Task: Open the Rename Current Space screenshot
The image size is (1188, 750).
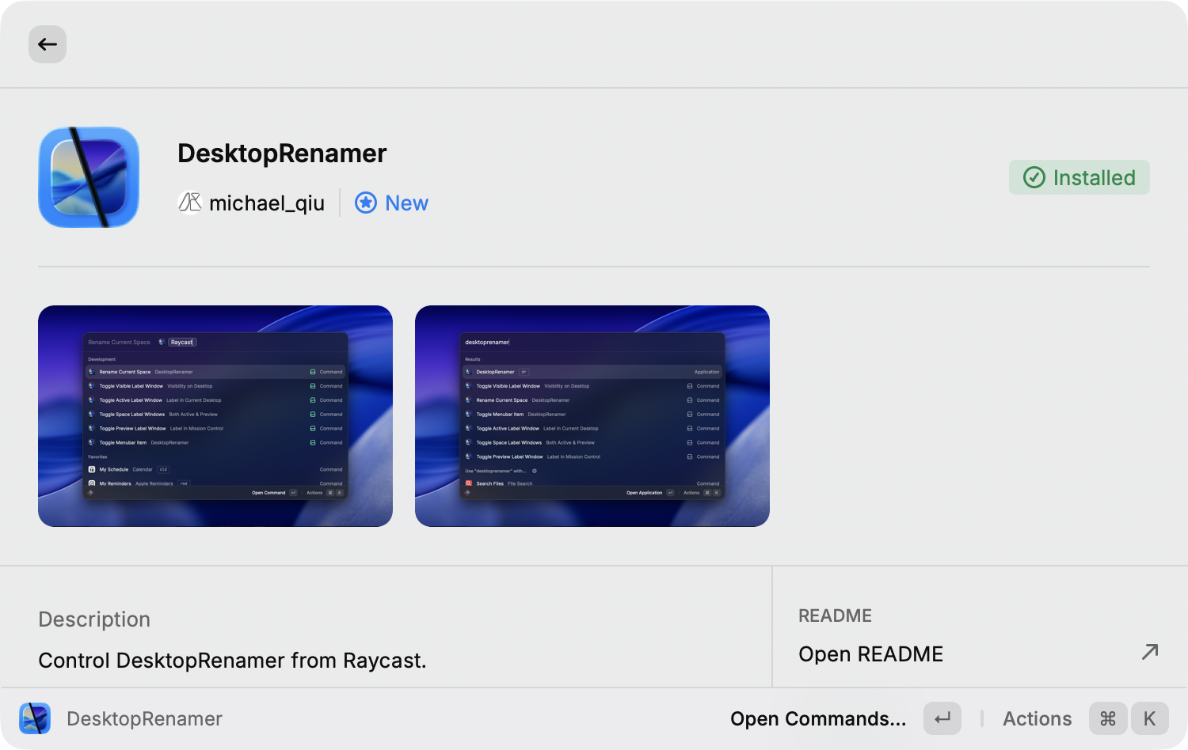Action: click(215, 416)
